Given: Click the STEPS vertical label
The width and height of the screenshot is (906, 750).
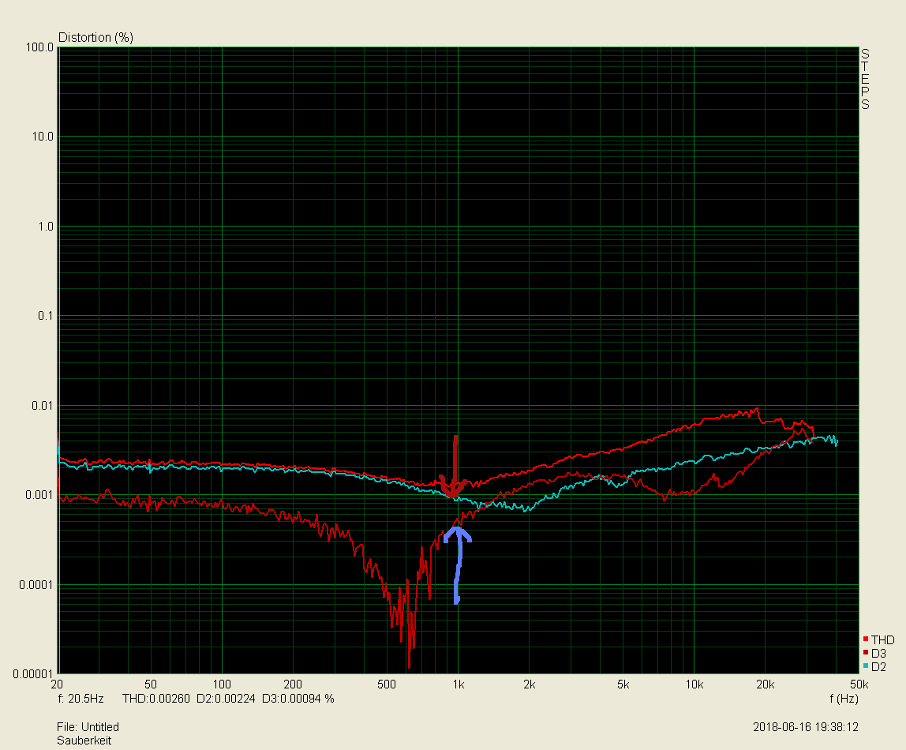Looking at the screenshot, I should (865, 79).
